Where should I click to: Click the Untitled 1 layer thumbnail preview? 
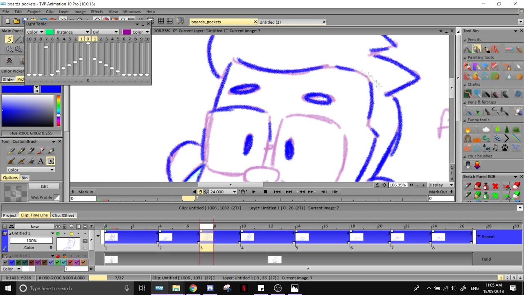(68, 244)
